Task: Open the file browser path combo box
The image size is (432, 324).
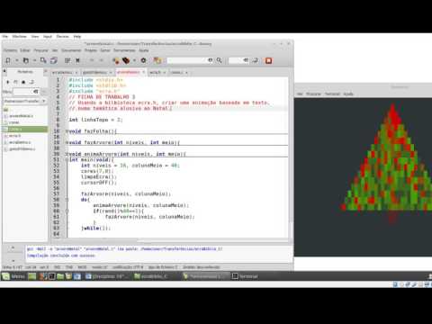Action: coord(25,101)
